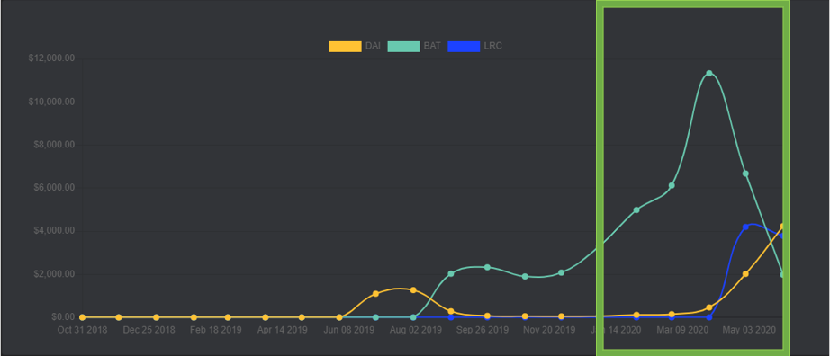Click the Jun 08 2019 x-axis label
Viewport: 830px width, 356px height.
click(349, 330)
